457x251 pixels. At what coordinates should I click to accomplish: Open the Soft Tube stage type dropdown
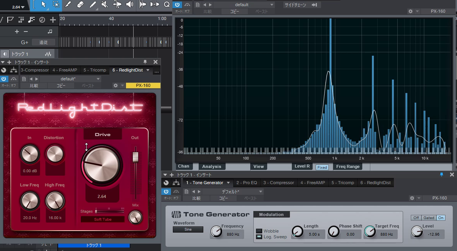point(102,219)
